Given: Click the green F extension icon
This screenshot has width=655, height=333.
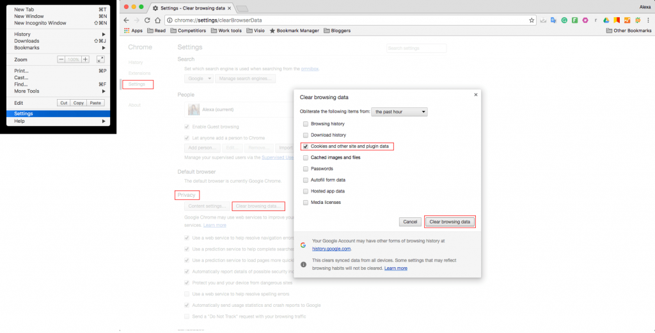Looking at the screenshot, I should point(575,20).
